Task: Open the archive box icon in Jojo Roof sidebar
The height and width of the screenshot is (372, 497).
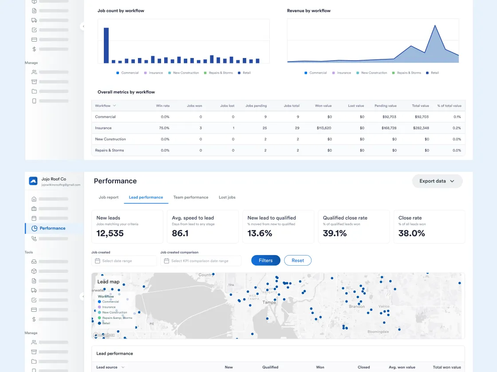Action: (x=34, y=352)
